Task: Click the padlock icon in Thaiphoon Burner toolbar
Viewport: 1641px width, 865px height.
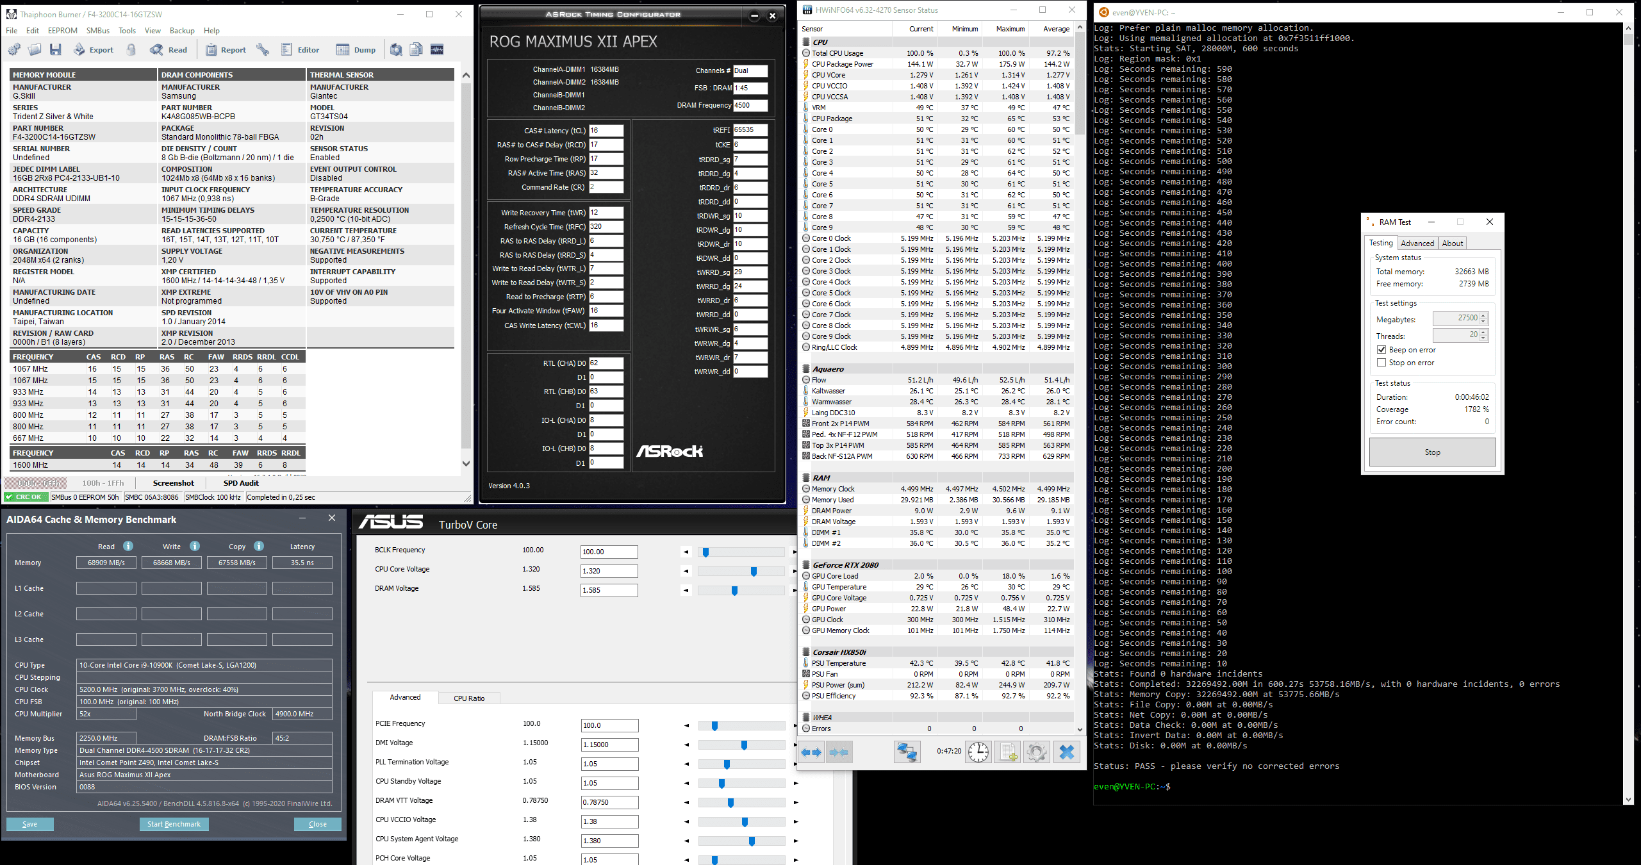Action: pos(131,49)
